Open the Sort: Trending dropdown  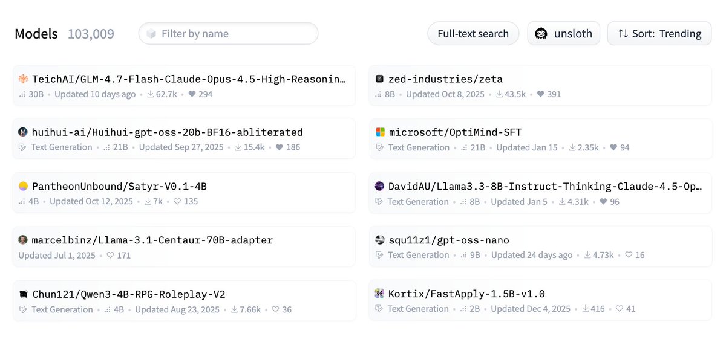coord(659,33)
